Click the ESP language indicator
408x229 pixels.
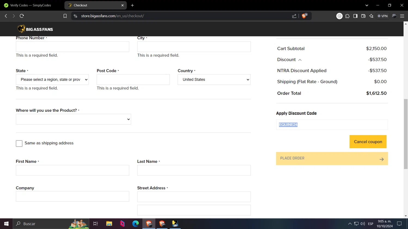tap(370, 224)
